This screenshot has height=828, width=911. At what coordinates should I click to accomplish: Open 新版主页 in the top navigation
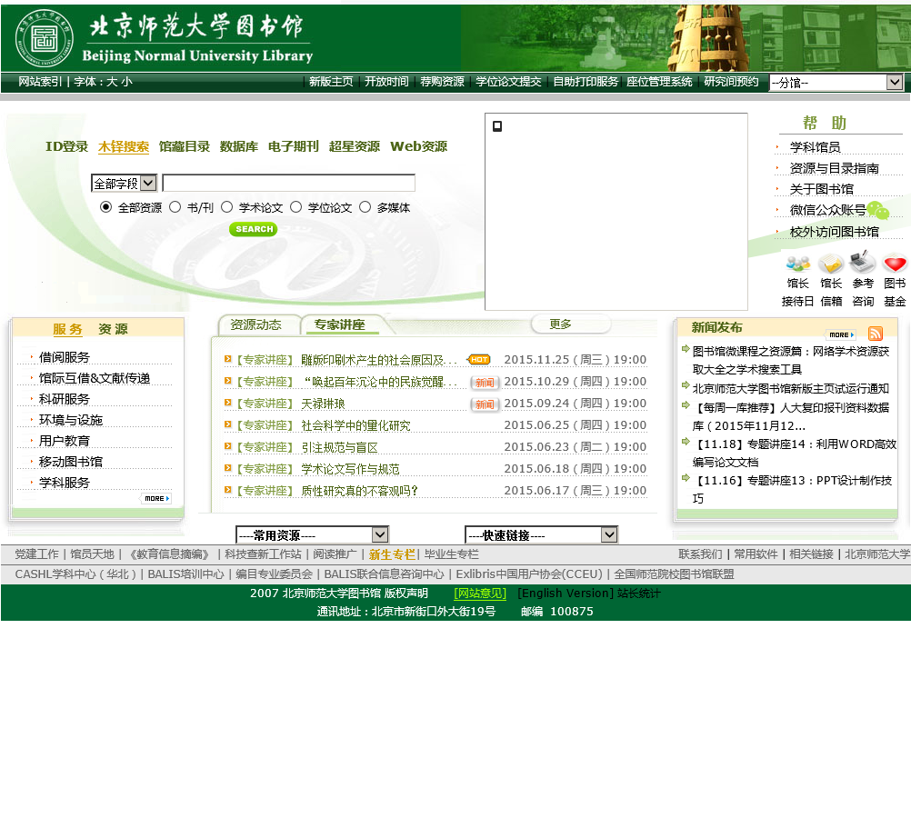pos(331,82)
